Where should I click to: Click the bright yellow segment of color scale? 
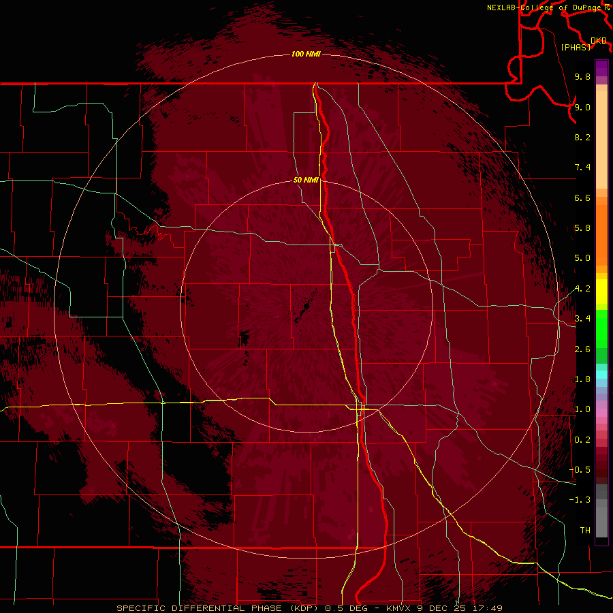click(x=601, y=292)
